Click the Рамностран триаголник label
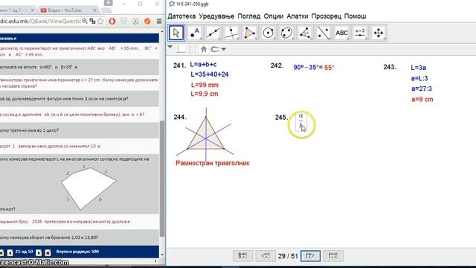 pyautogui.click(x=213, y=163)
